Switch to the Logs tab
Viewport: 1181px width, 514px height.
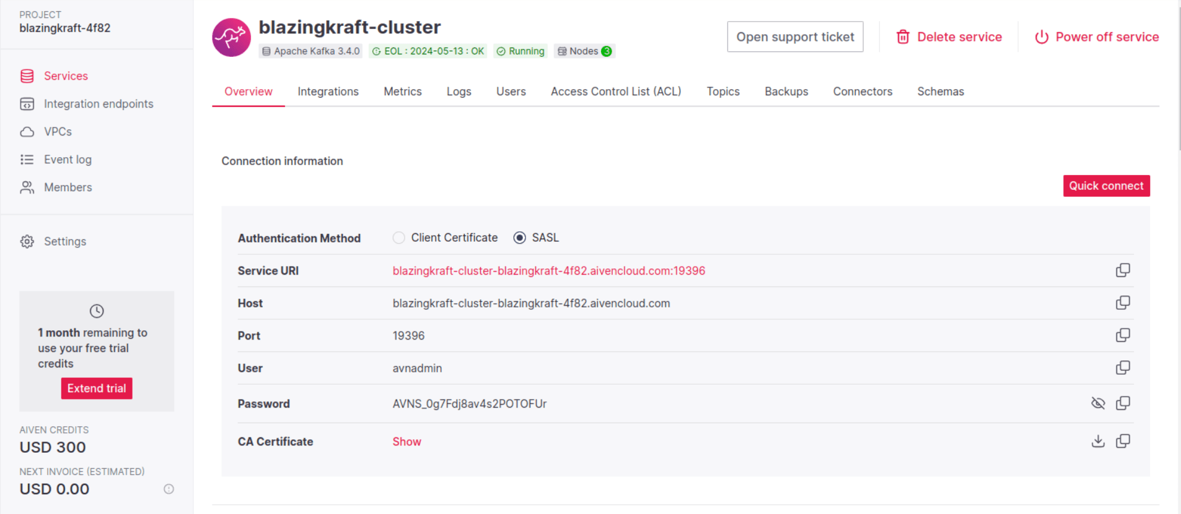[459, 92]
